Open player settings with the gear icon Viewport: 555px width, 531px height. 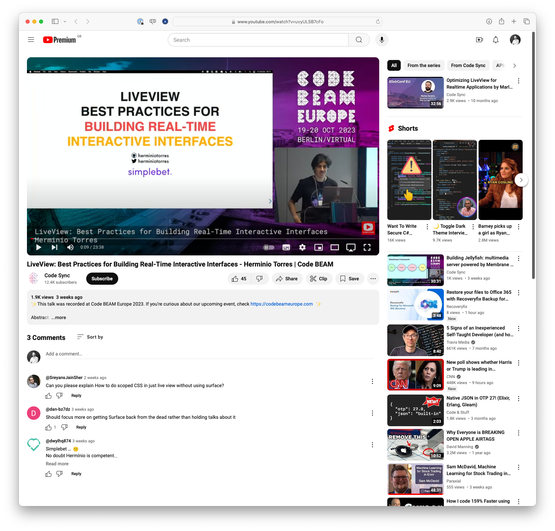302,247
